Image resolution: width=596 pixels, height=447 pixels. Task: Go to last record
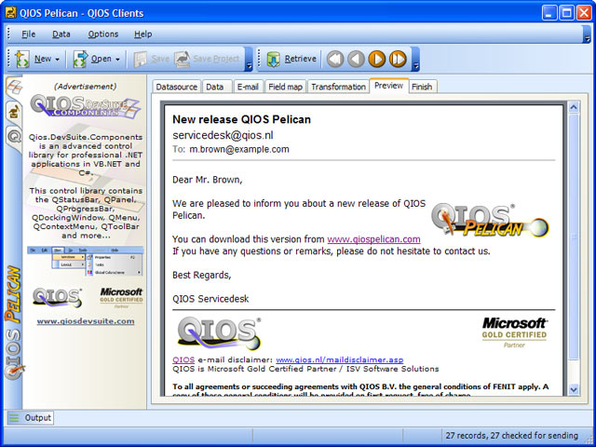(398, 59)
